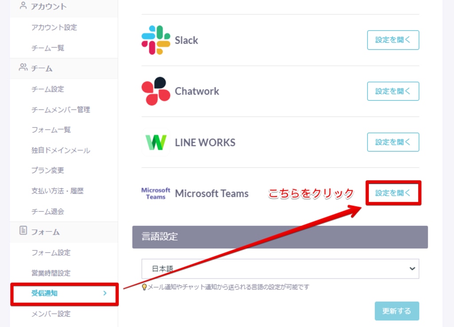The height and width of the screenshot is (327, 454).
Task: Open アカウント設定 in sidebar
Action: 54,27
